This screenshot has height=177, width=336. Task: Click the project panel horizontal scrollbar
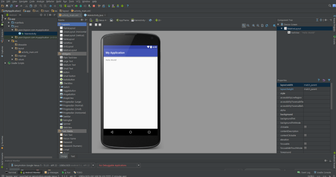pyautogui.click(x=28, y=157)
